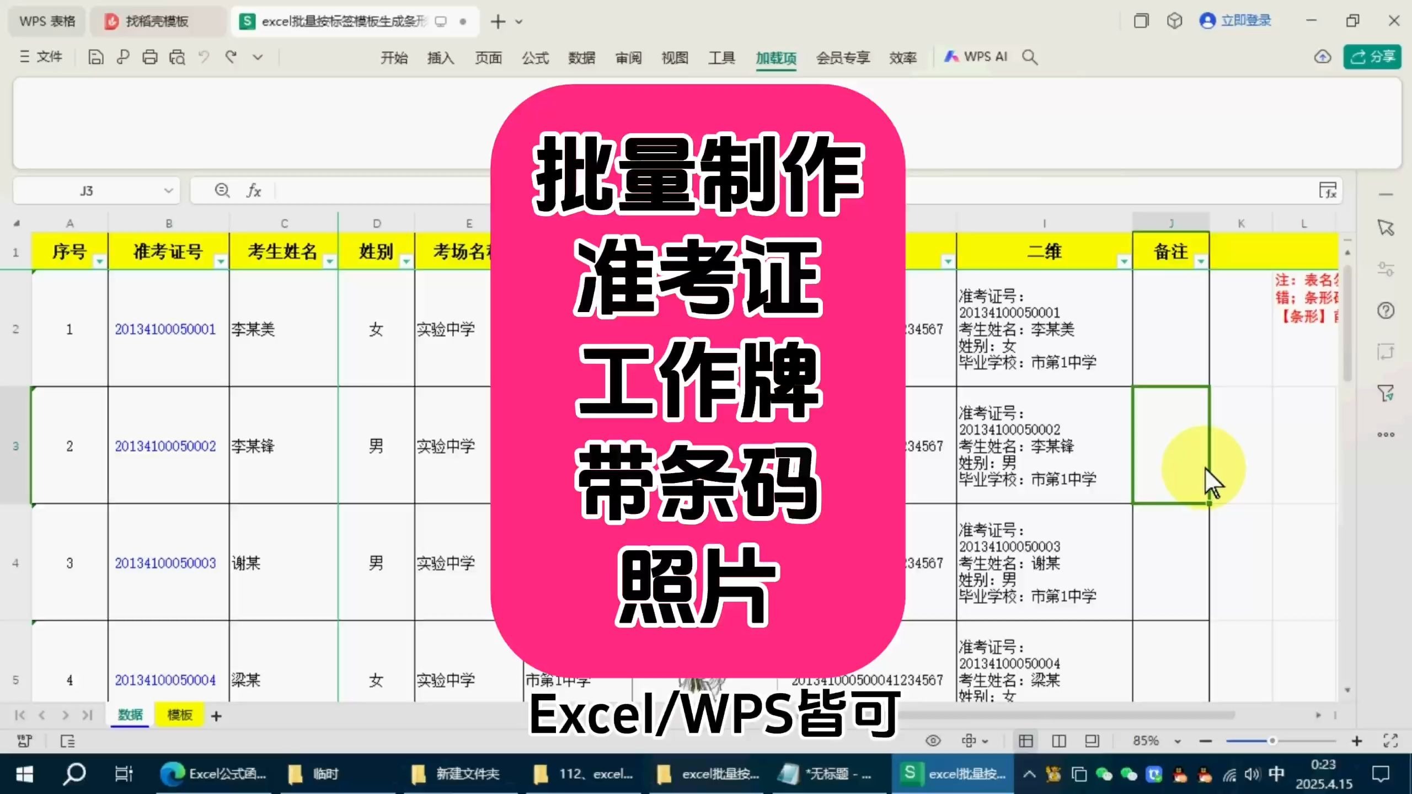The height and width of the screenshot is (794, 1412).
Task: Open Print Preview from quick access toolbar
Action: tap(176, 57)
